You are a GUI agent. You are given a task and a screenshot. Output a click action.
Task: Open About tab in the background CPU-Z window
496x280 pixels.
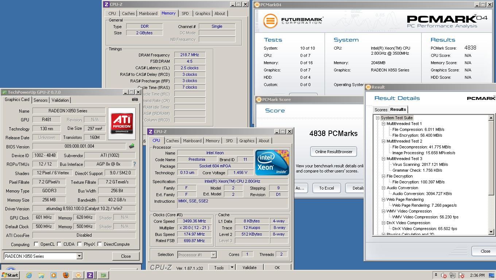(220, 13)
